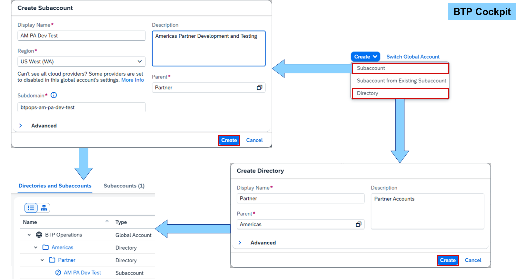Collapse the Americas directory node
The height and width of the screenshot is (279, 516).
pos(35,247)
